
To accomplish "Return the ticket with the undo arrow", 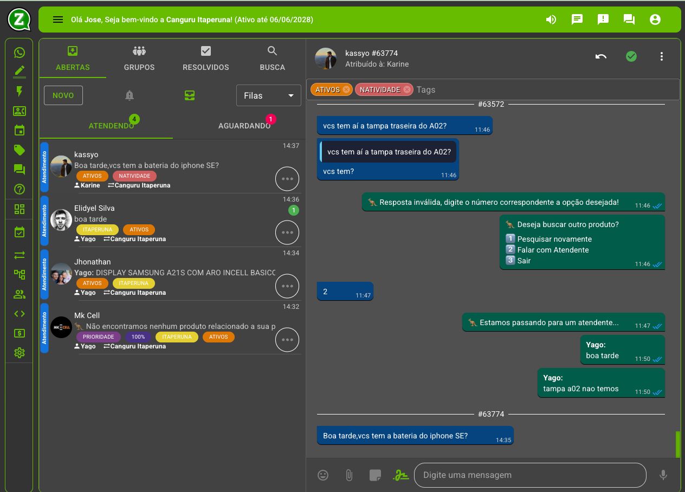I will point(600,56).
